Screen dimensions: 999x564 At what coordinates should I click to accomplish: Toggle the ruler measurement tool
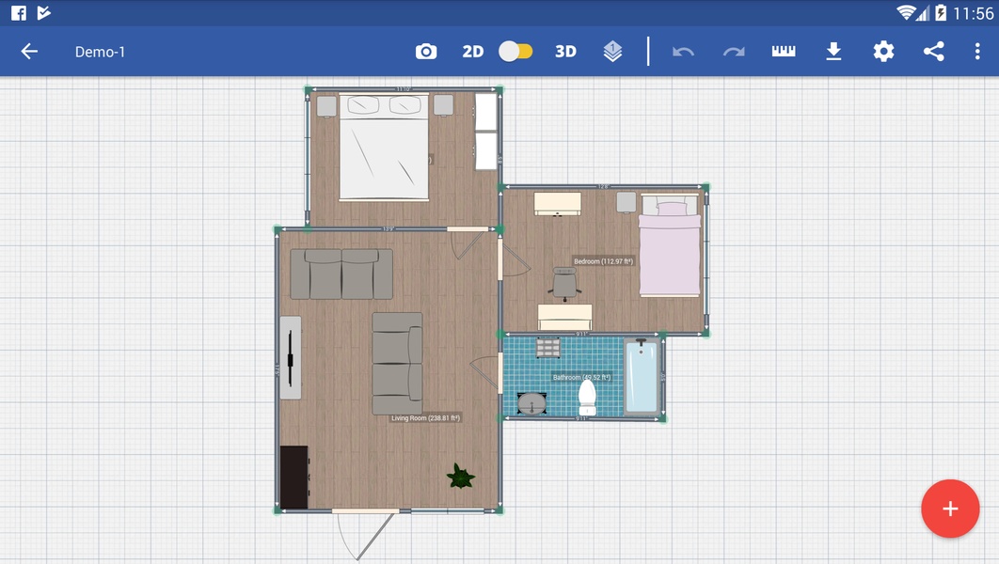[x=784, y=51]
